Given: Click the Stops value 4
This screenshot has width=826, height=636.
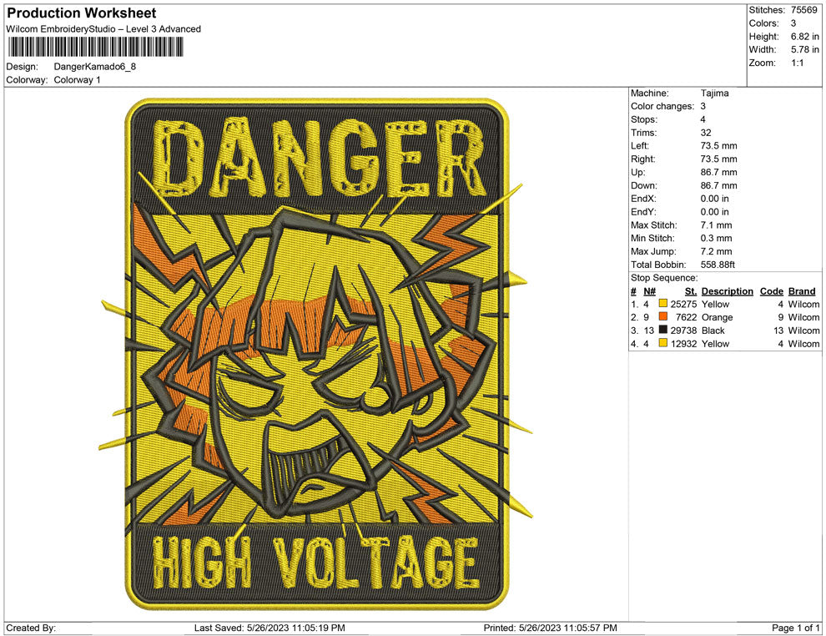Looking at the screenshot, I should click(703, 119).
